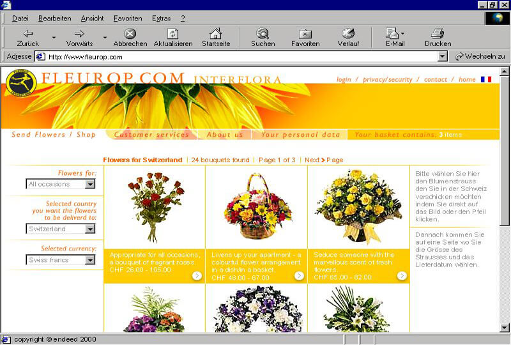Screen dimensions: 511x345
Task: Click the French flag language icon
Action: [486, 79]
